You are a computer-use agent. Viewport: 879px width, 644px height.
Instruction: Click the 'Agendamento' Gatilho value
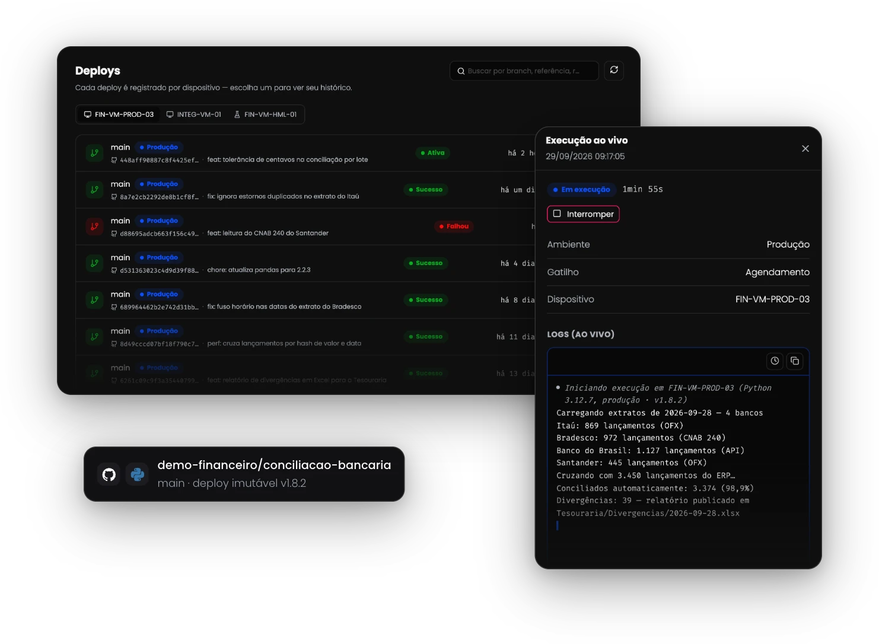pos(777,272)
